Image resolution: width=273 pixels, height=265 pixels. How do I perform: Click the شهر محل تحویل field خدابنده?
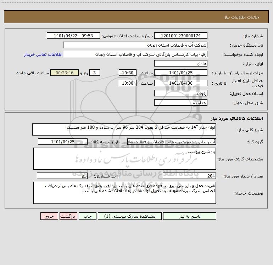point(181,102)
